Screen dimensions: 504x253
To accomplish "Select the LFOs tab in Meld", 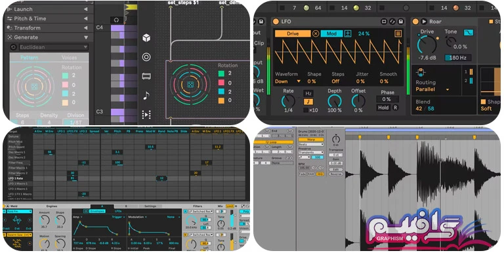I will click(x=118, y=211).
